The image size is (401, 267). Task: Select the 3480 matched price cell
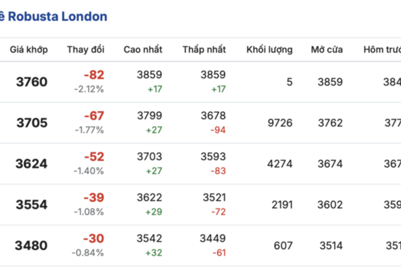coord(32,245)
